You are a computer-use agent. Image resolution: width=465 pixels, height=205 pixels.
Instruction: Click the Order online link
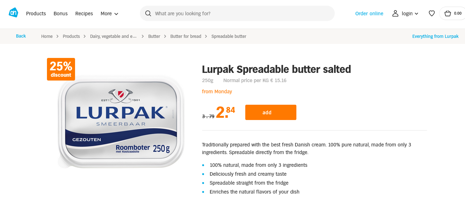tap(369, 13)
